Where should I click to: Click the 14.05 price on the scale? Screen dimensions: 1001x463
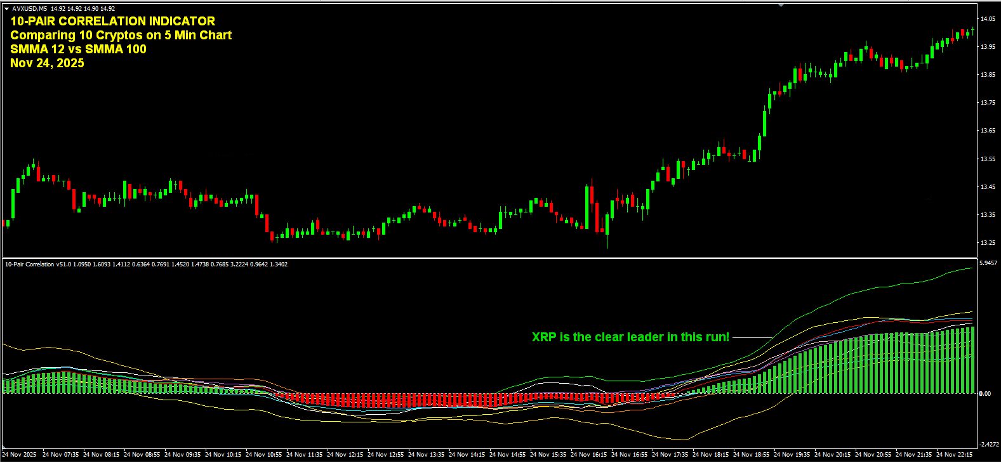[988, 19]
